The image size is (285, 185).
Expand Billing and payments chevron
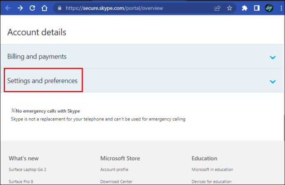tap(273, 58)
